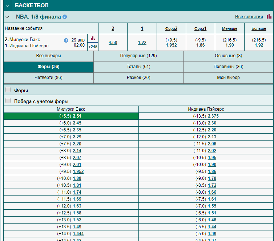Screen dimensions: 274x241
Task: Switch to Тоталы (61) tab
Action: [138, 67]
